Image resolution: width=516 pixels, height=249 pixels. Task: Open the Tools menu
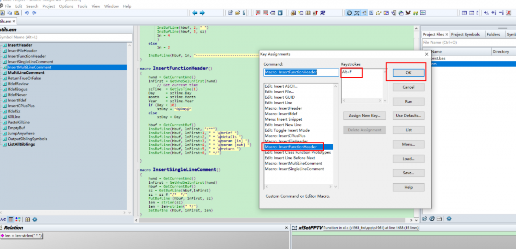coord(82,6)
